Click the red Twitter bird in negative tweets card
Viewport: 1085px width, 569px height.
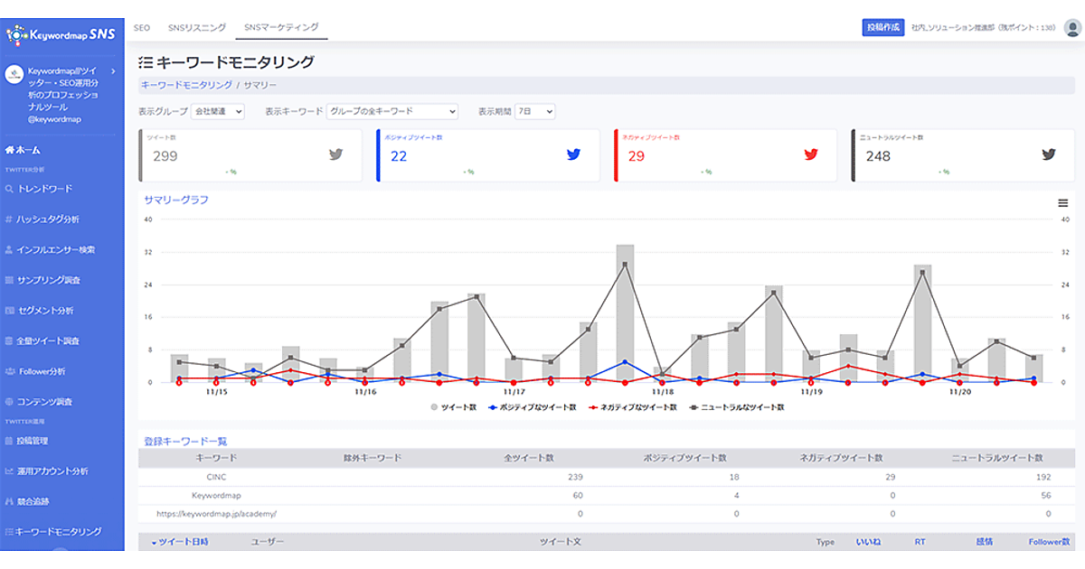pyautogui.click(x=811, y=154)
